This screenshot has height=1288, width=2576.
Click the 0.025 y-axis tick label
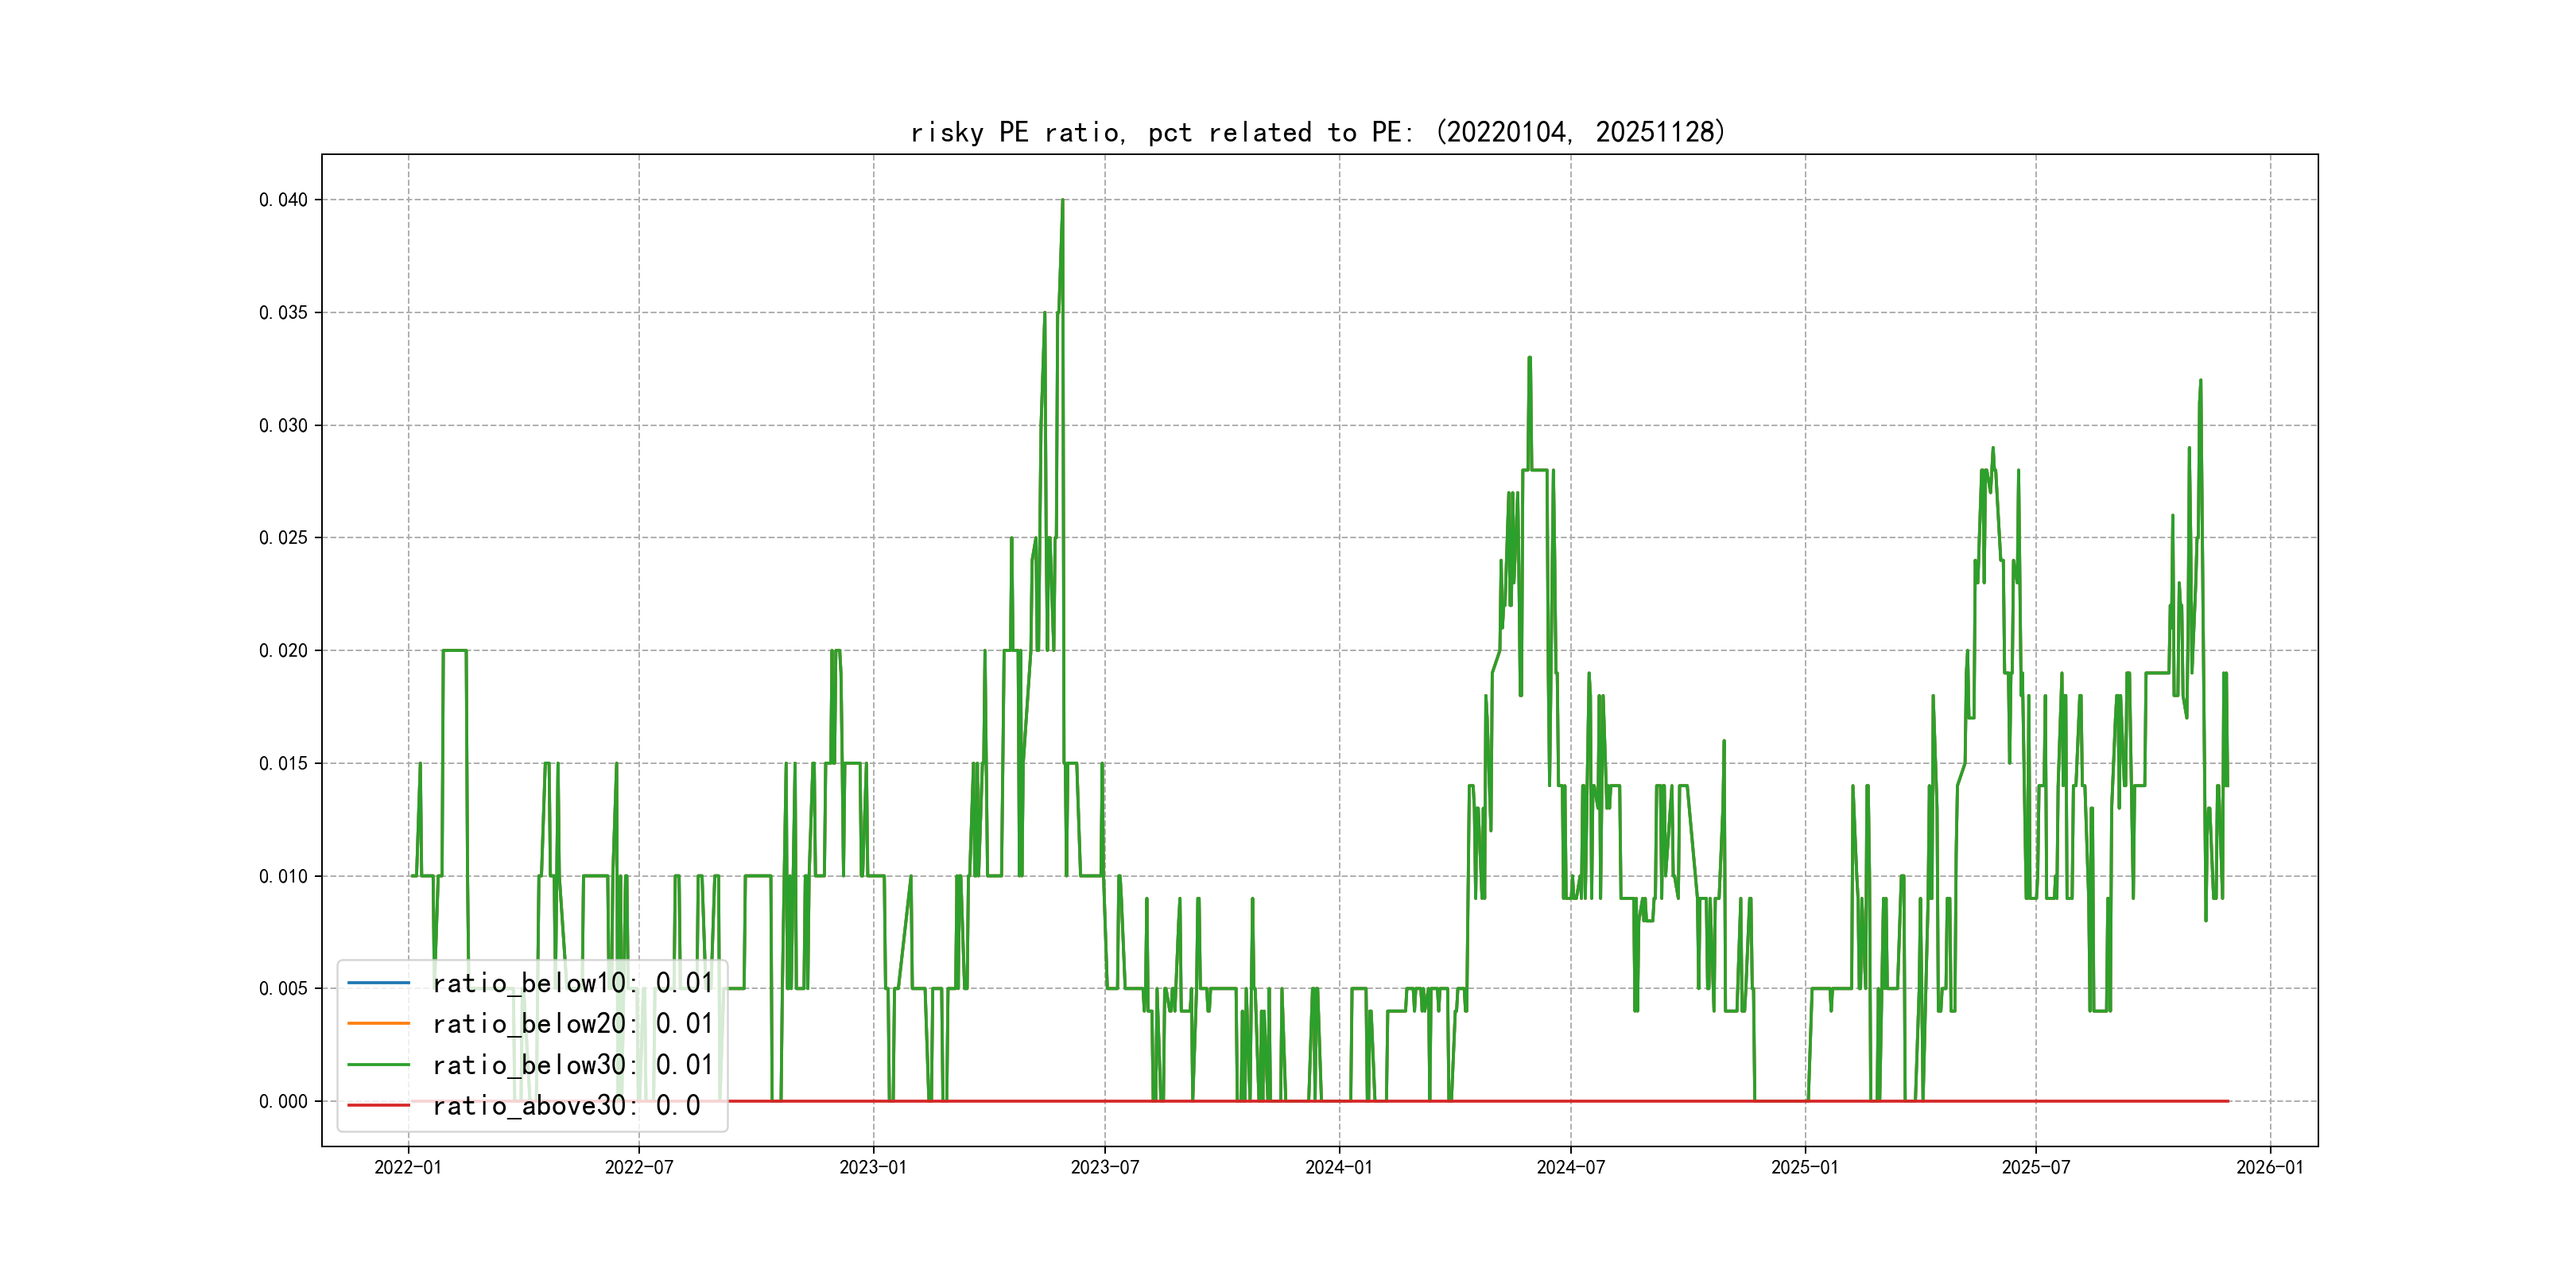tap(283, 538)
